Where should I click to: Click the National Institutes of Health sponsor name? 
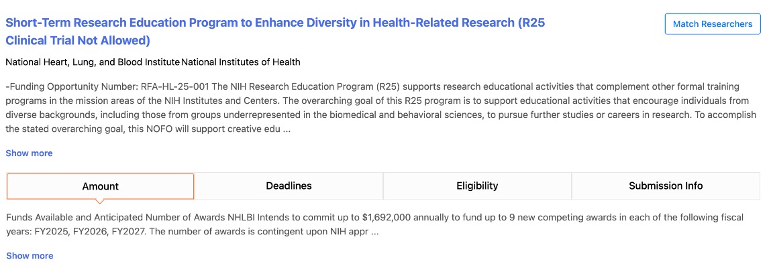click(x=241, y=62)
